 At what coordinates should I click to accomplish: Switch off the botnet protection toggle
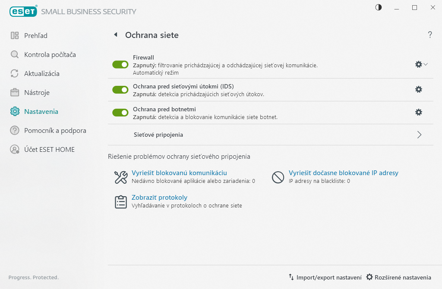click(x=120, y=113)
